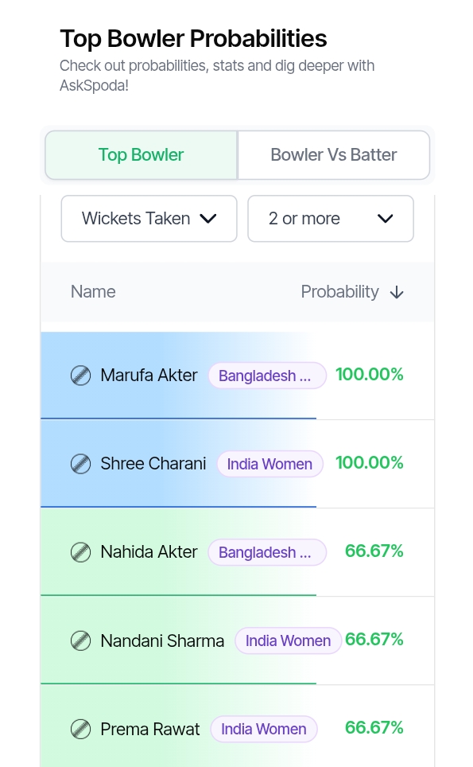This screenshot has width=473, height=767.
Task: Select Bangladesh team tag for Nahida Akter
Action: click(267, 552)
